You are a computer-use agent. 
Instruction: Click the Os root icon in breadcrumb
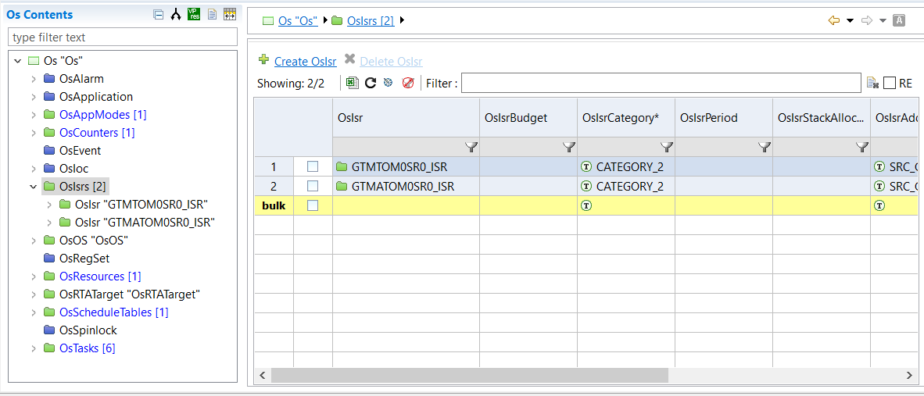point(268,20)
